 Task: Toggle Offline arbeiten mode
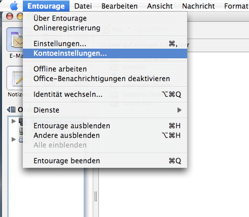pos(105,69)
